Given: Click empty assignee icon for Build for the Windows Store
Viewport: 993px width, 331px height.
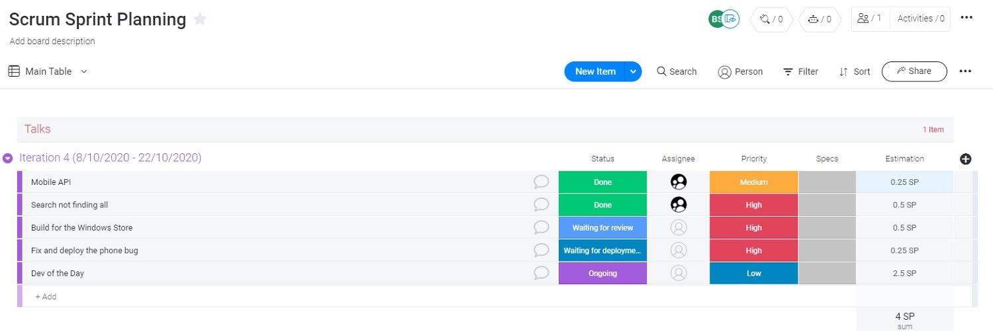Looking at the screenshot, I should click(679, 227).
